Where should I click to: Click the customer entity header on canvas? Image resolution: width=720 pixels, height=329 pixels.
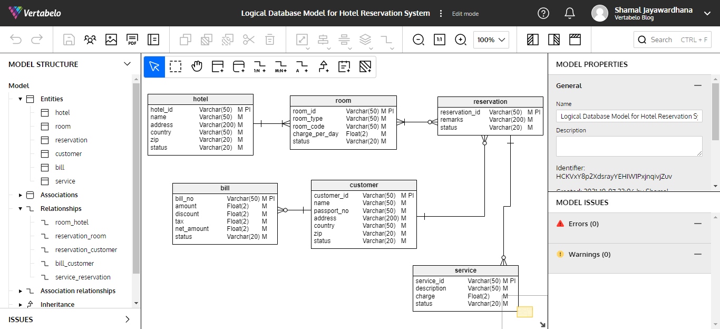point(364,185)
